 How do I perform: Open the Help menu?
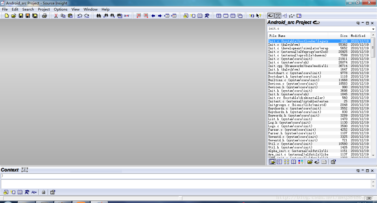point(105,9)
